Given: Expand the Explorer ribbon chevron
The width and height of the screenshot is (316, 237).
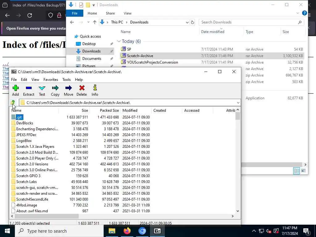Looking at the screenshot, I should click(x=298, y=13).
